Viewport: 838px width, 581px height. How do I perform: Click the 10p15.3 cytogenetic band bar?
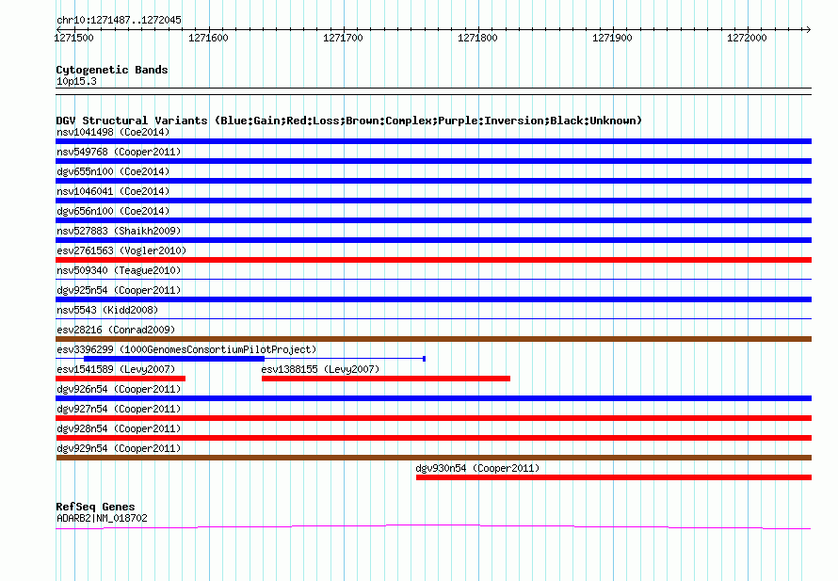(x=433, y=91)
